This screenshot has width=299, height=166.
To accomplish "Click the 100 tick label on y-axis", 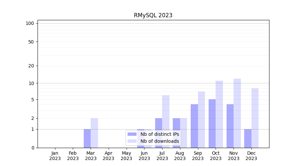I will (x=30, y=23).
